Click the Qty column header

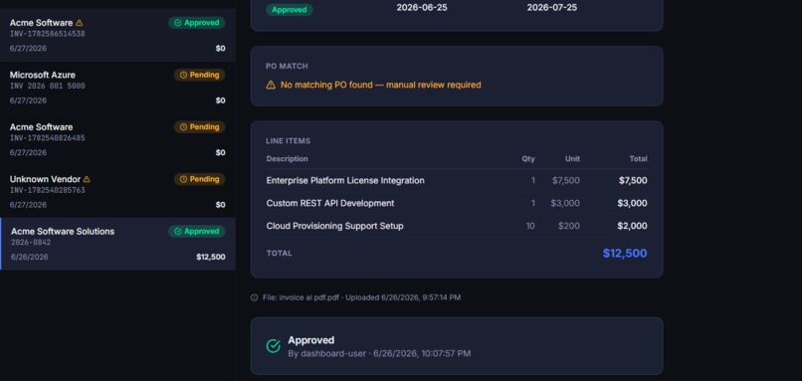tap(528, 159)
